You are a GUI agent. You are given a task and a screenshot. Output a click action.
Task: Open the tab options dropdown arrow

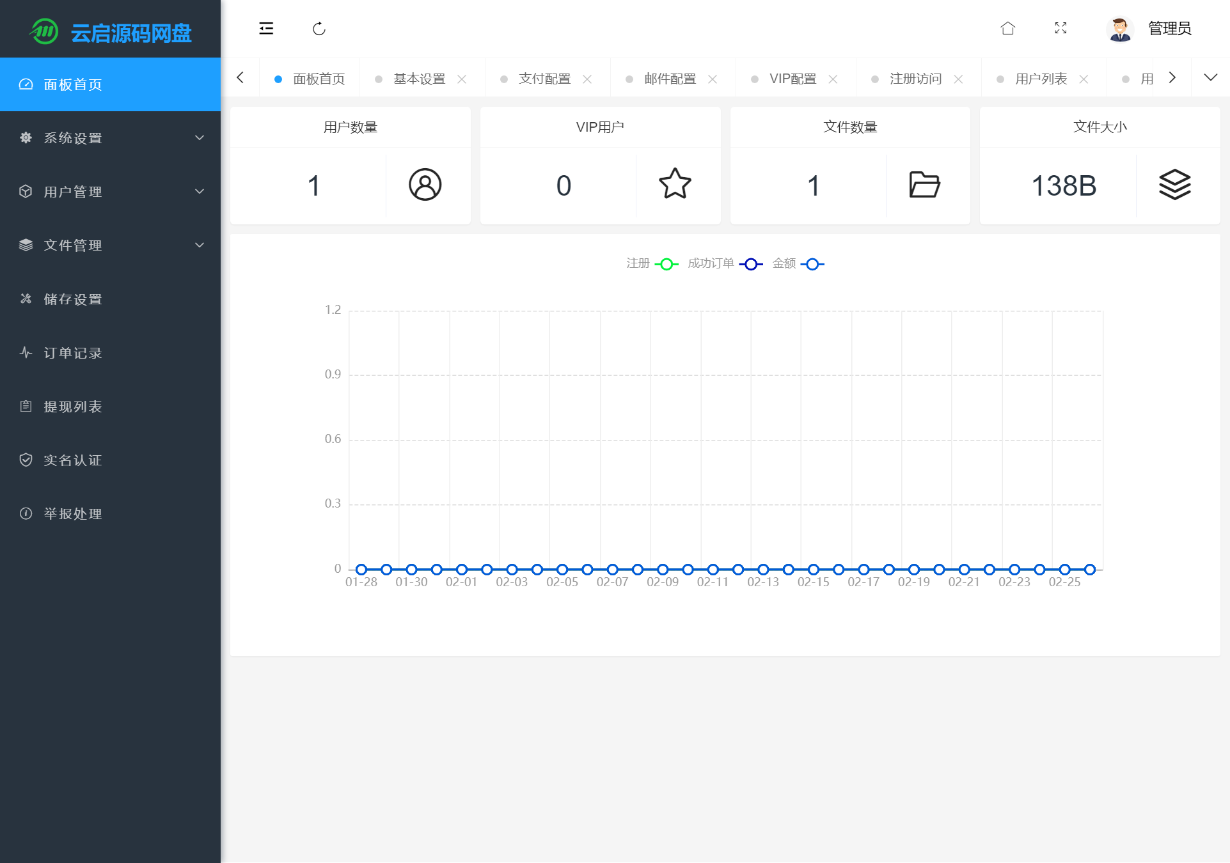click(x=1210, y=78)
